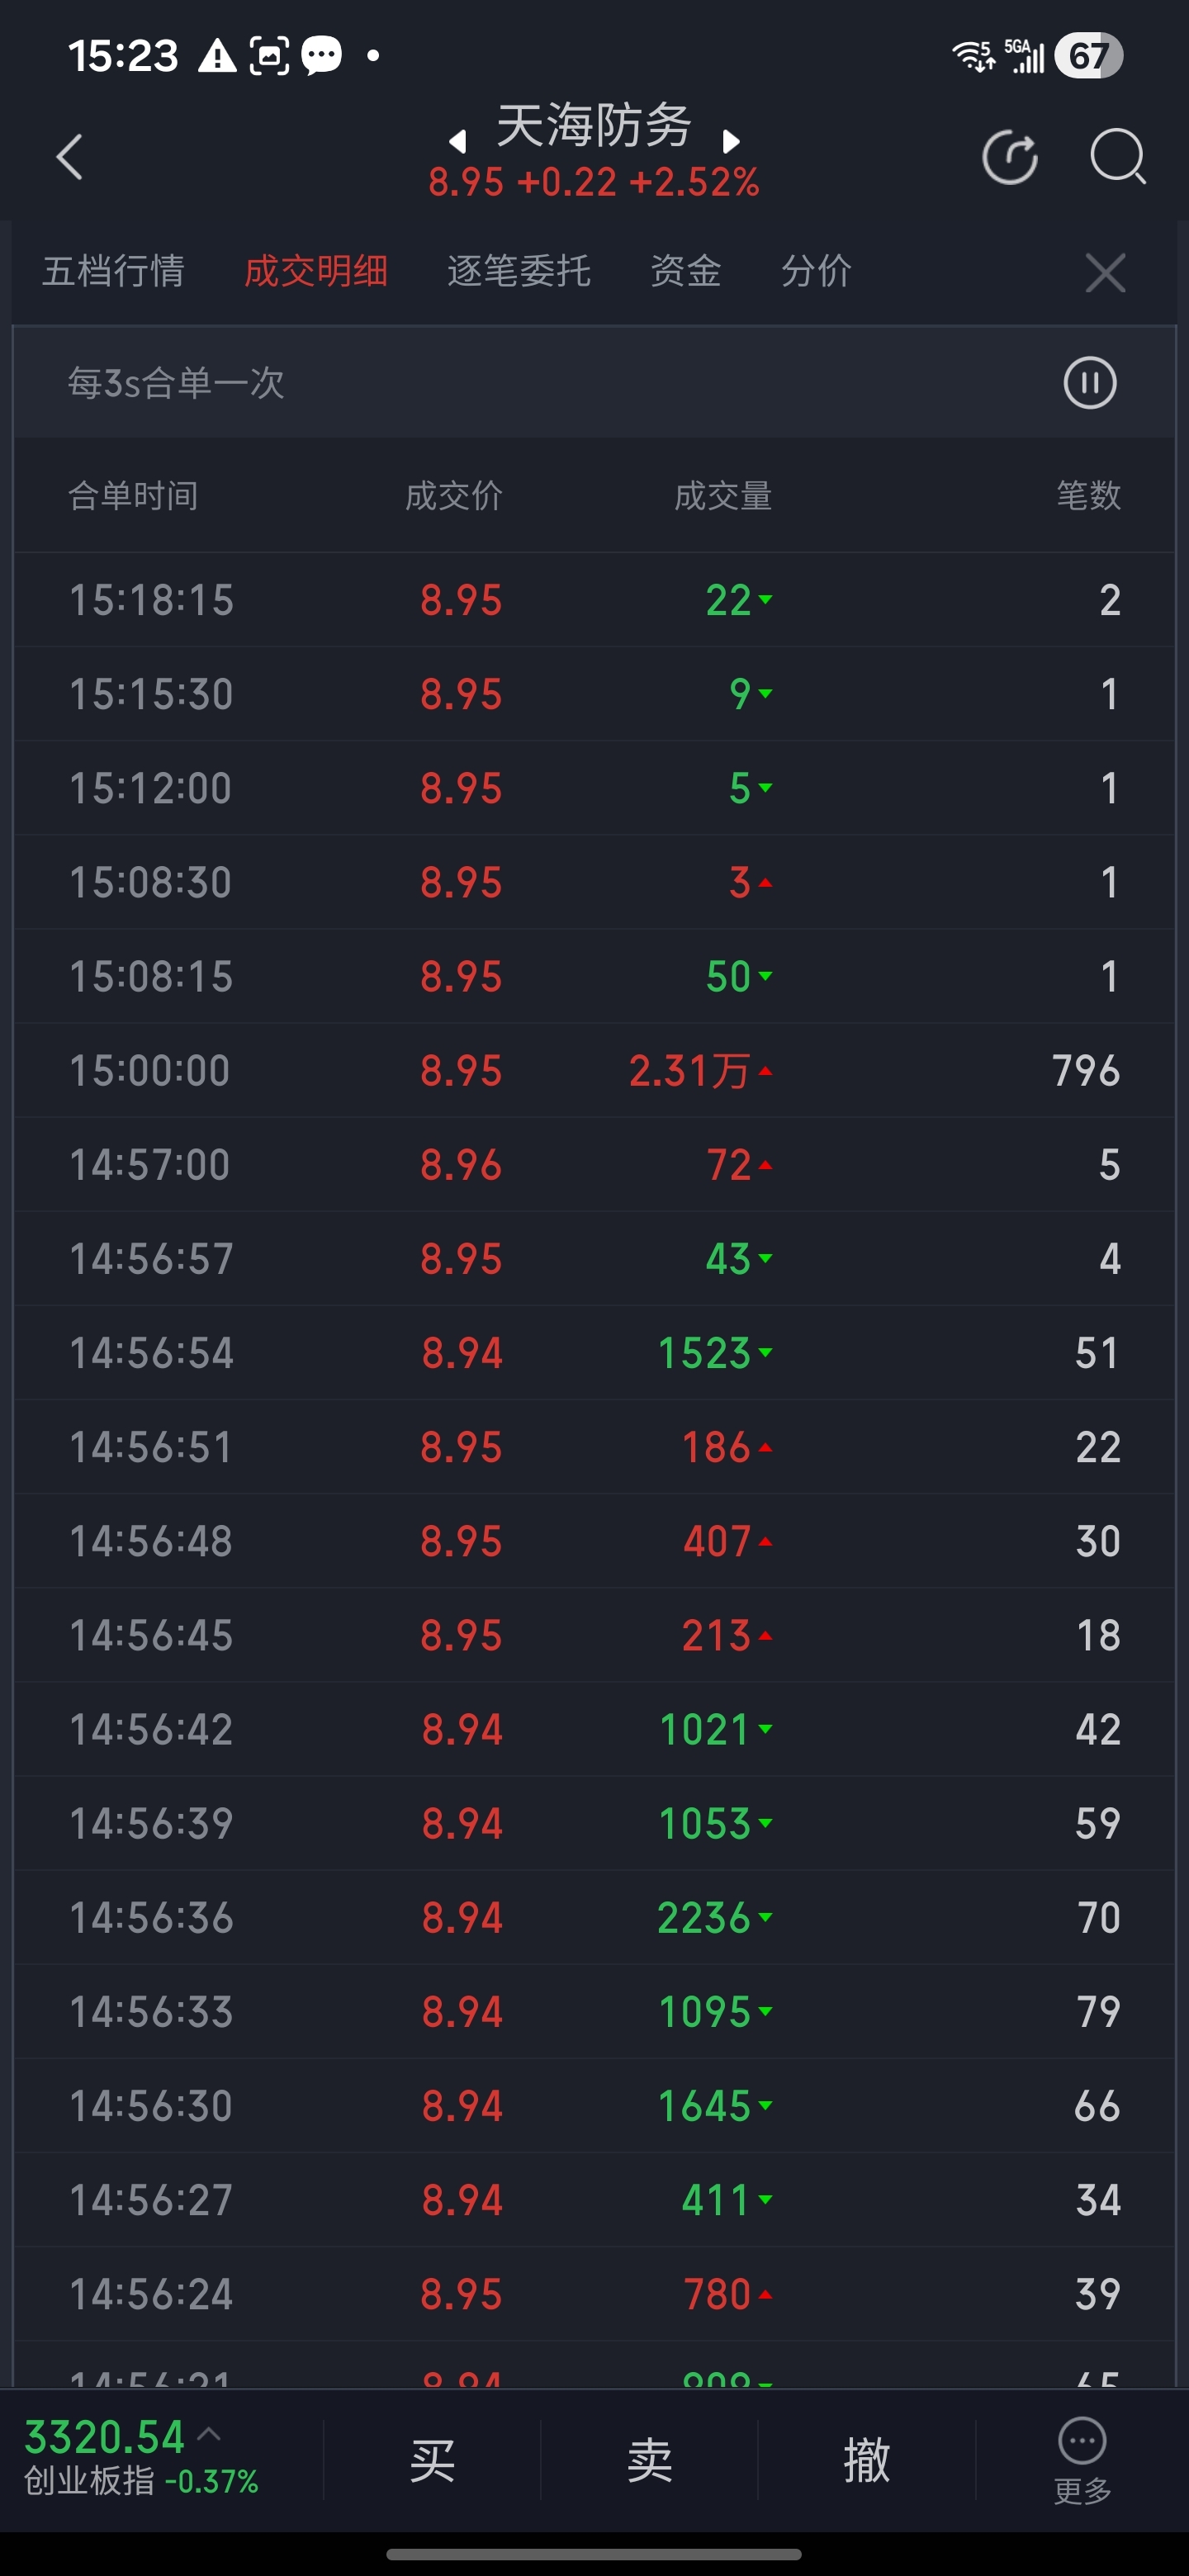This screenshot has height=2576, width=1189.
Task: Tap the 780 volume value
Action: tap(716, 2294)
